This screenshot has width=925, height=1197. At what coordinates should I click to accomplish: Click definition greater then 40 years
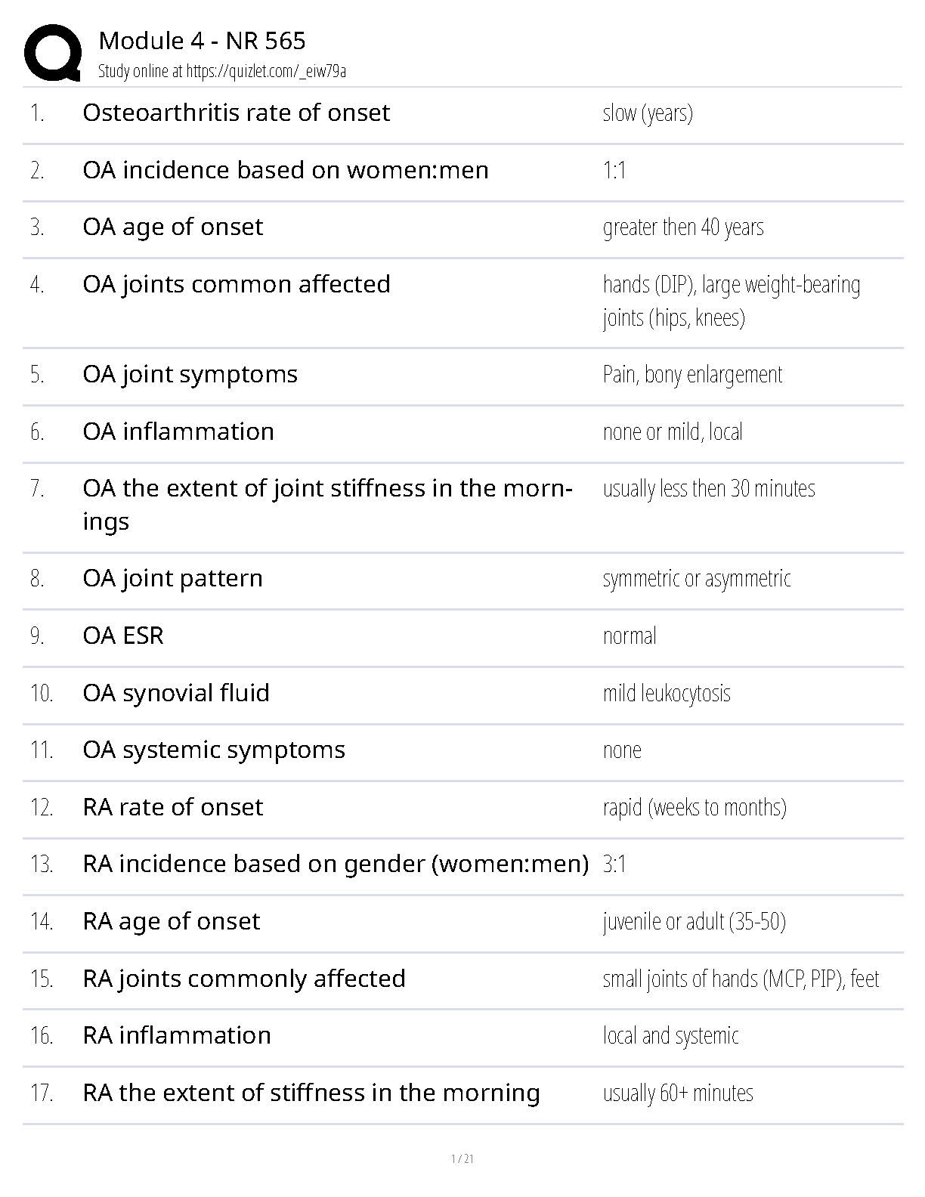point(682,227)
